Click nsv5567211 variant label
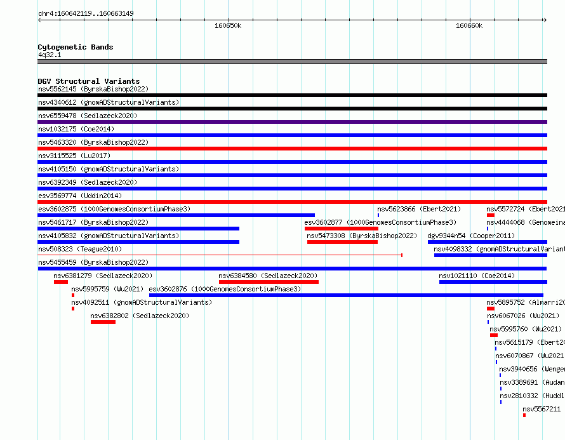This screenshot has width=565, height=440. [x=542, y=409]
